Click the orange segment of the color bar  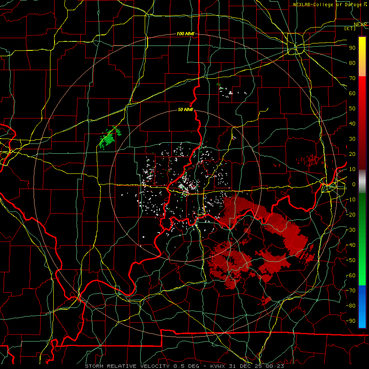coord(362,67)
